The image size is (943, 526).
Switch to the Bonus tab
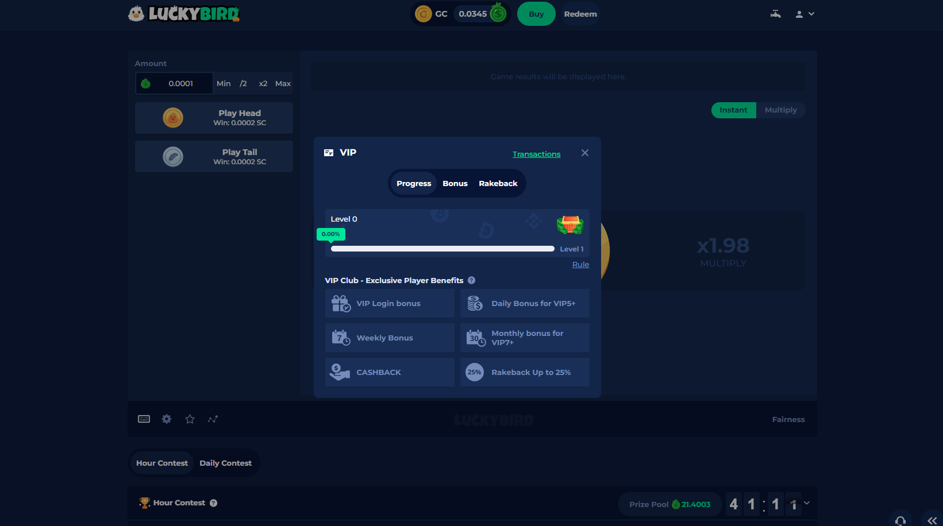click(x=455, y=183)
